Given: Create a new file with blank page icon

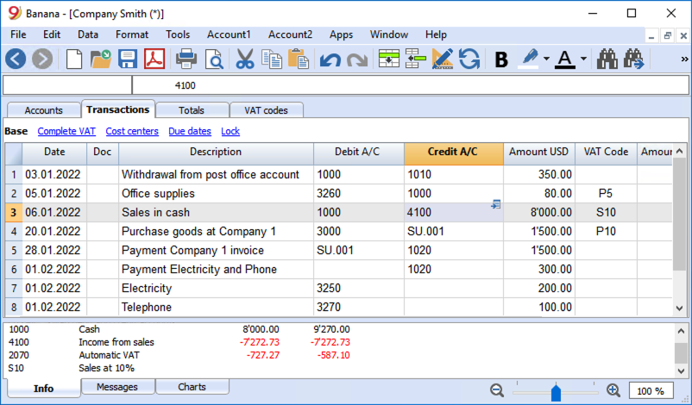Looking at the screenshot, I should point(73,59).
